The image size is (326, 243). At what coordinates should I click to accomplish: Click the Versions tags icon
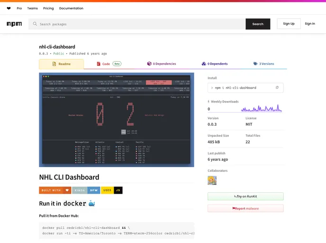[x=255, y=64]
